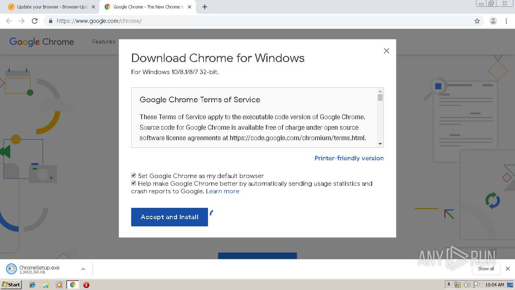Close the Update your Browser tab

[93, 7]
